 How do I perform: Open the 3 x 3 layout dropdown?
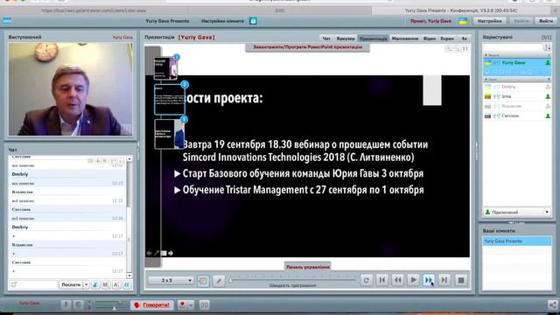click(171, 280)
